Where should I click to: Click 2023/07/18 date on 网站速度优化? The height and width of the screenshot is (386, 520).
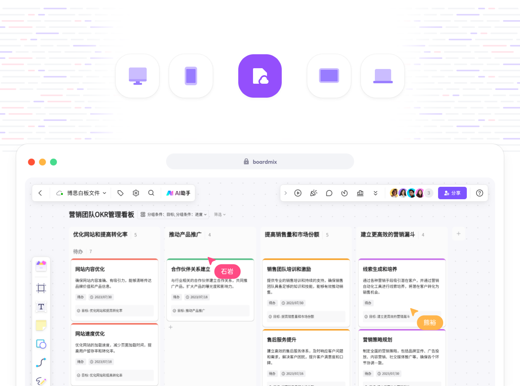coord(101,362)
